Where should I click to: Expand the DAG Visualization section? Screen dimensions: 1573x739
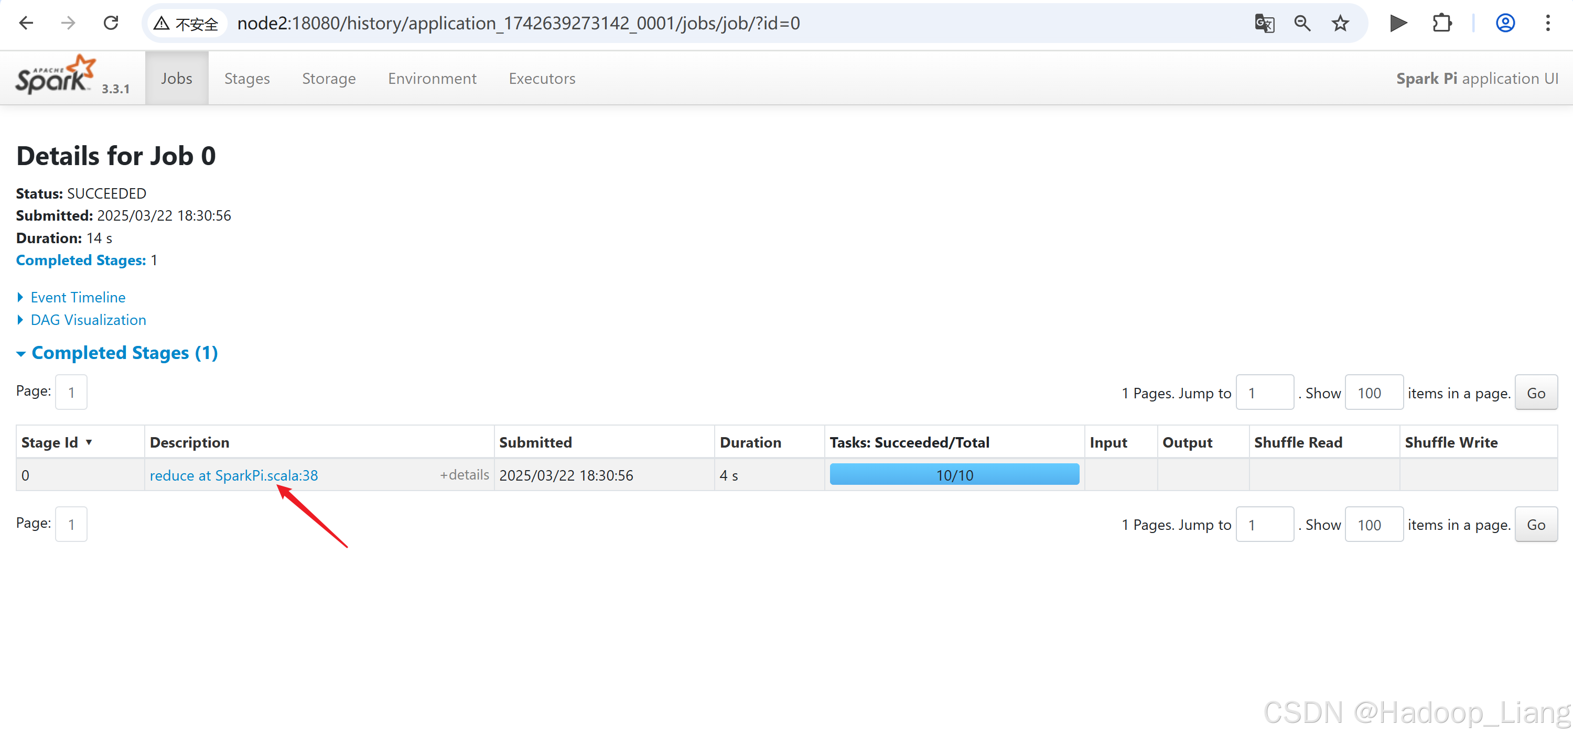pyautogui.click(x=88, y=320)
